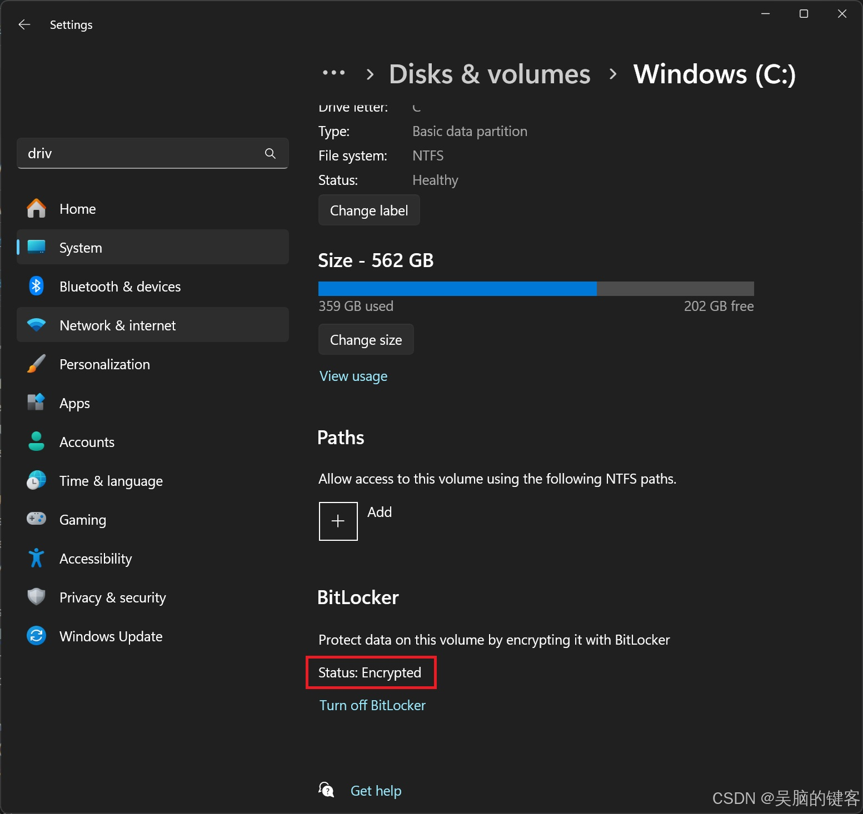Screen dimensions: 863x814
Task: Go to Home settings page
Action: click(153, 209)
